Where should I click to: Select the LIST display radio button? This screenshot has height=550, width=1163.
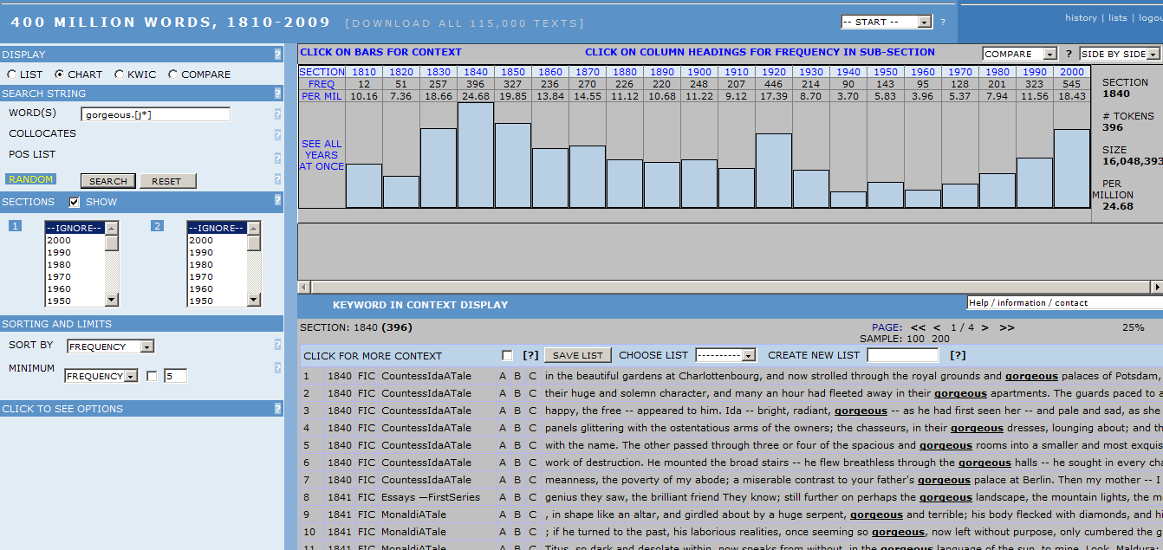(x=11, y=74)
